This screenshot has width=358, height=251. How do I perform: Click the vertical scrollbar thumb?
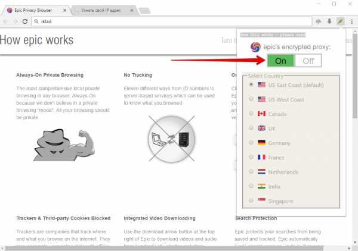click(355, 76)
